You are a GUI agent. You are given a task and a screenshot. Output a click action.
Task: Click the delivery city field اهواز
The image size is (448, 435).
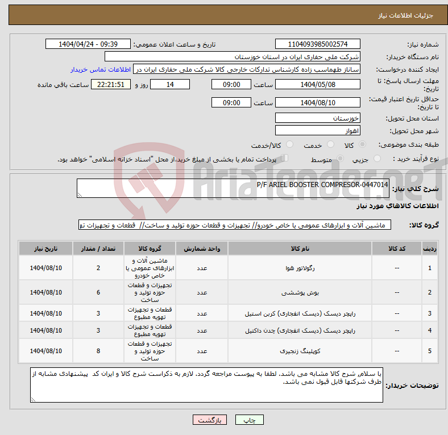coord(317,131)
